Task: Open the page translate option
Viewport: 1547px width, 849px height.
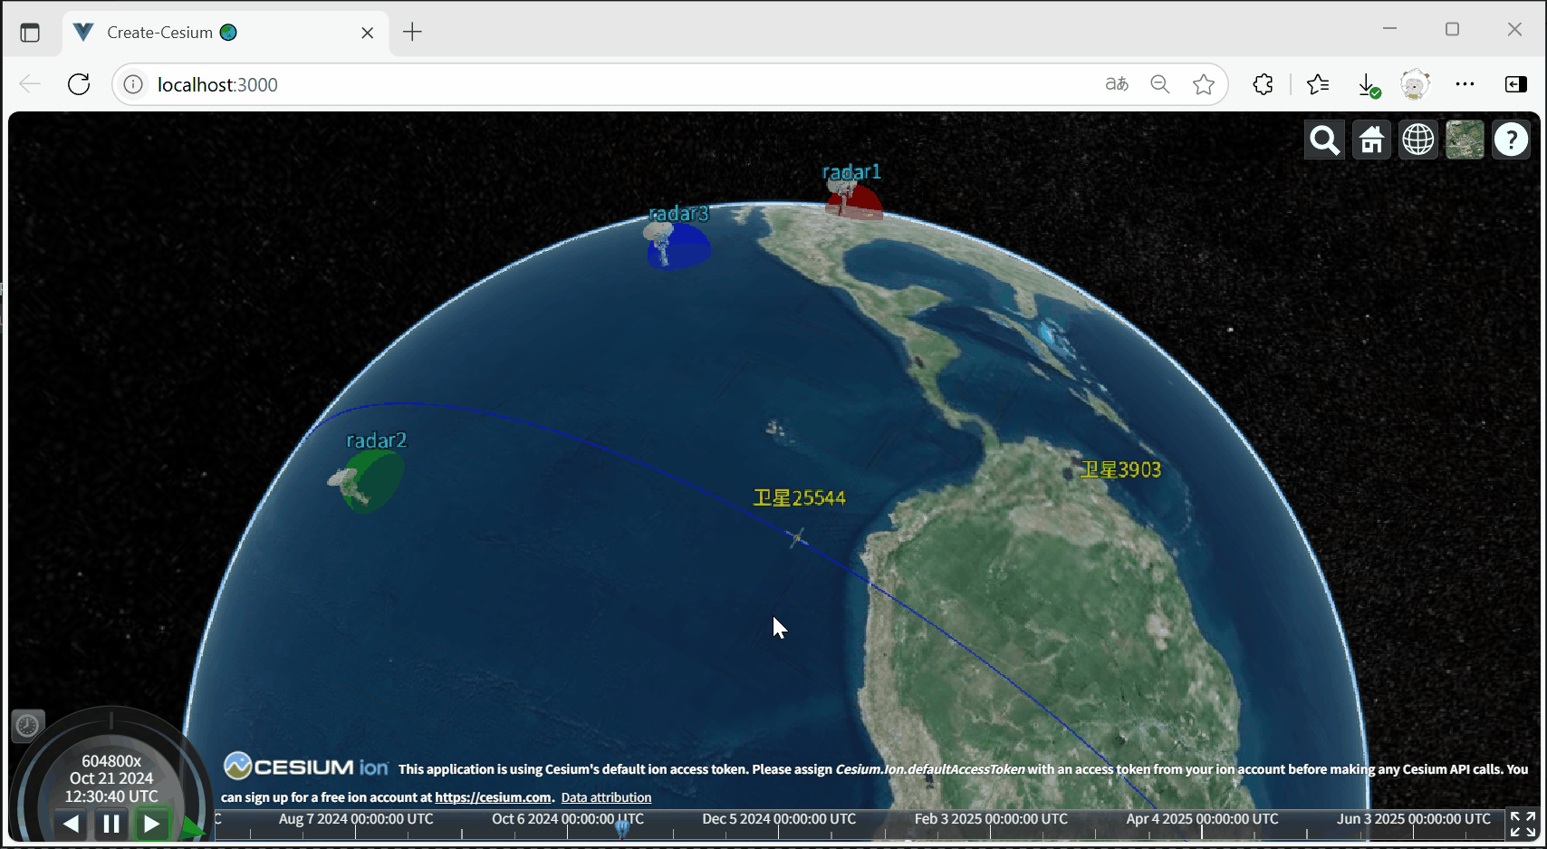Action: pyautogui.click(x=1117, y=84)
